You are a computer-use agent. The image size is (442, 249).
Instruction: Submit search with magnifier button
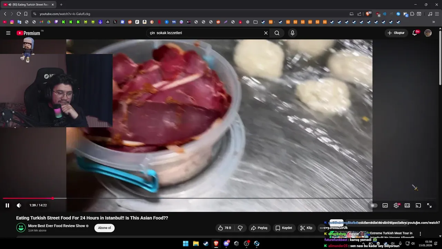click(277, 33)
